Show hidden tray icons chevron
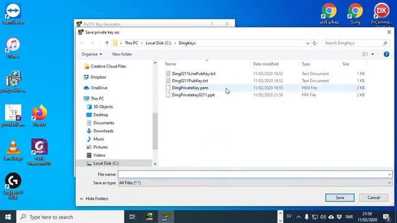Screen dimensions: 397x223 point(298,217)
